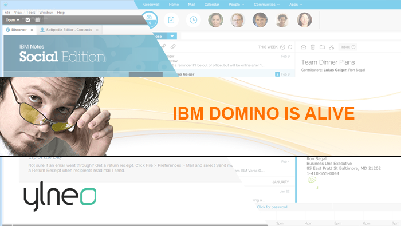Click the 'Feb 4' date entry
This screenshot has height=226, width=401.
point(285,162)
